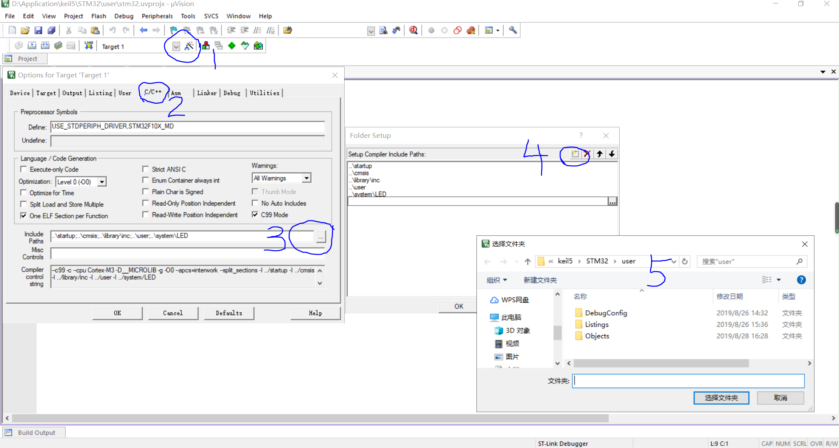Open the view options dropdown arrow
Viewport: 839px width, 448px height.
779,280
